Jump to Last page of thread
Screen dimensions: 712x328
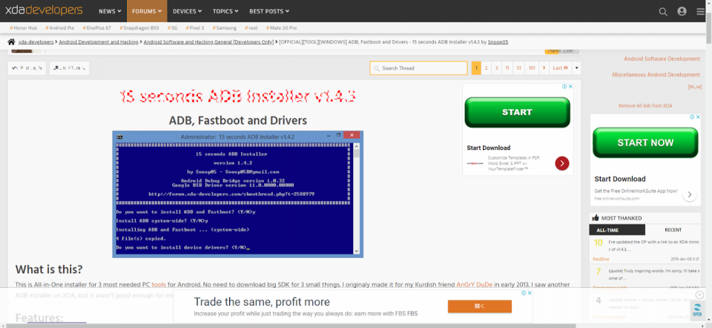[561, 68]
